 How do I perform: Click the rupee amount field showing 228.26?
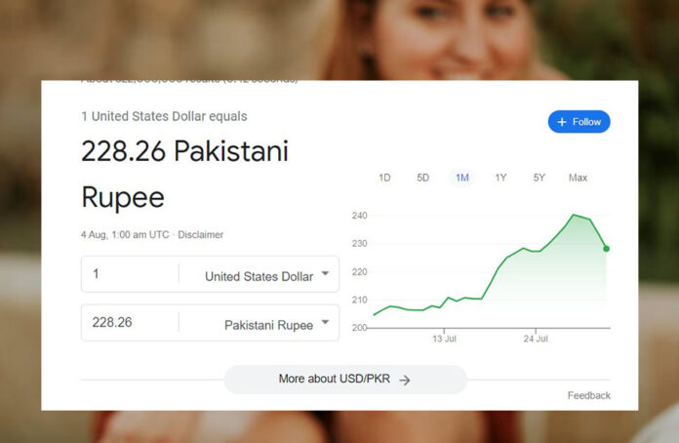coord(130,323)
